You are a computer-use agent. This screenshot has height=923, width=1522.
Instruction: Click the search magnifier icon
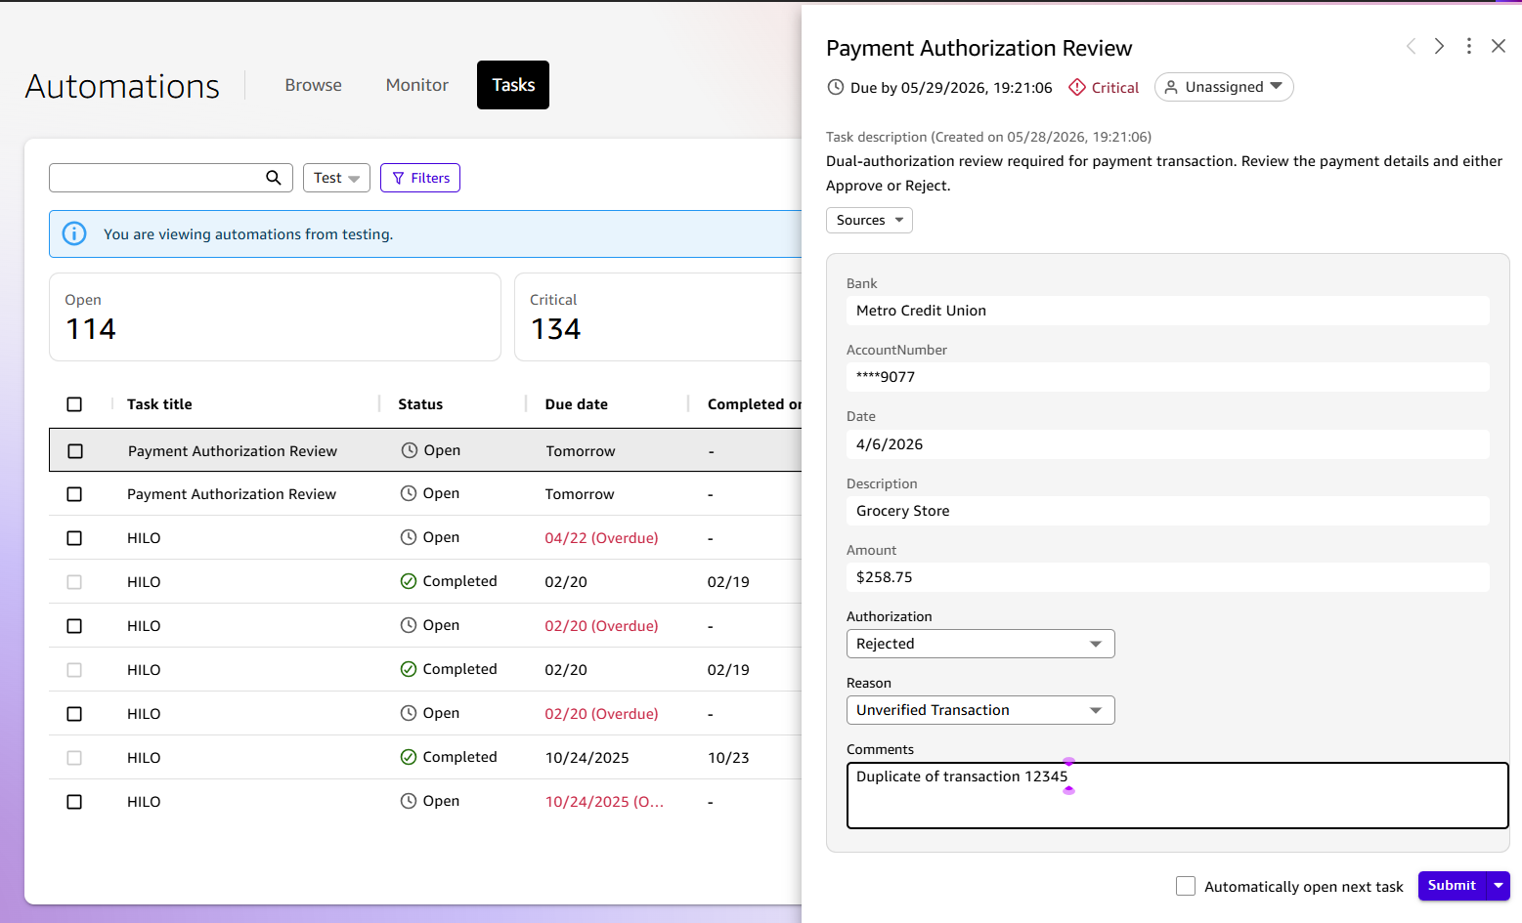(x=274, y=178)
